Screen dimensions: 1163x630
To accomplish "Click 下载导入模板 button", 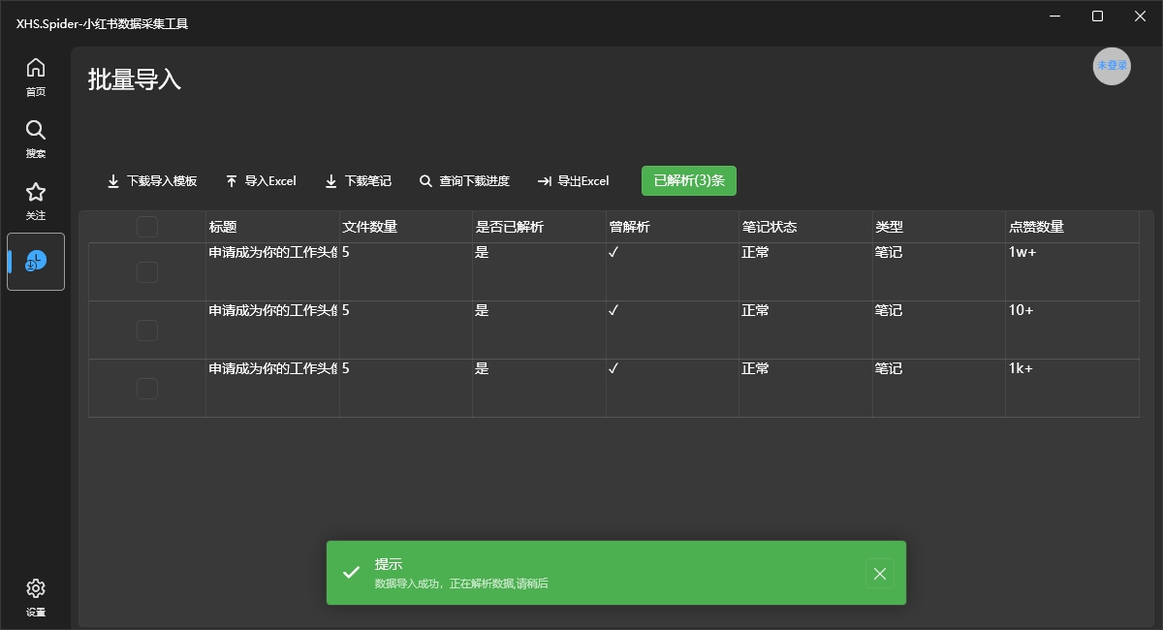I will click(x=152, y=181).
